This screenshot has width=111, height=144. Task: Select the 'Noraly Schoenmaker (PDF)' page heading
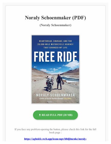[x=55, y=18]
